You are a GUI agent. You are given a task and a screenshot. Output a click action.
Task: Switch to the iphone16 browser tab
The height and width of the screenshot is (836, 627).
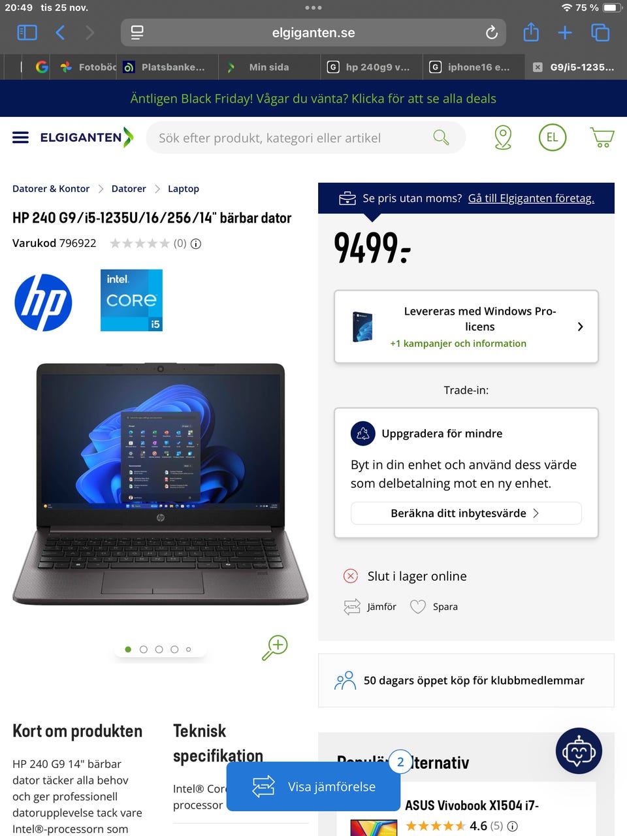coord(473,67)
